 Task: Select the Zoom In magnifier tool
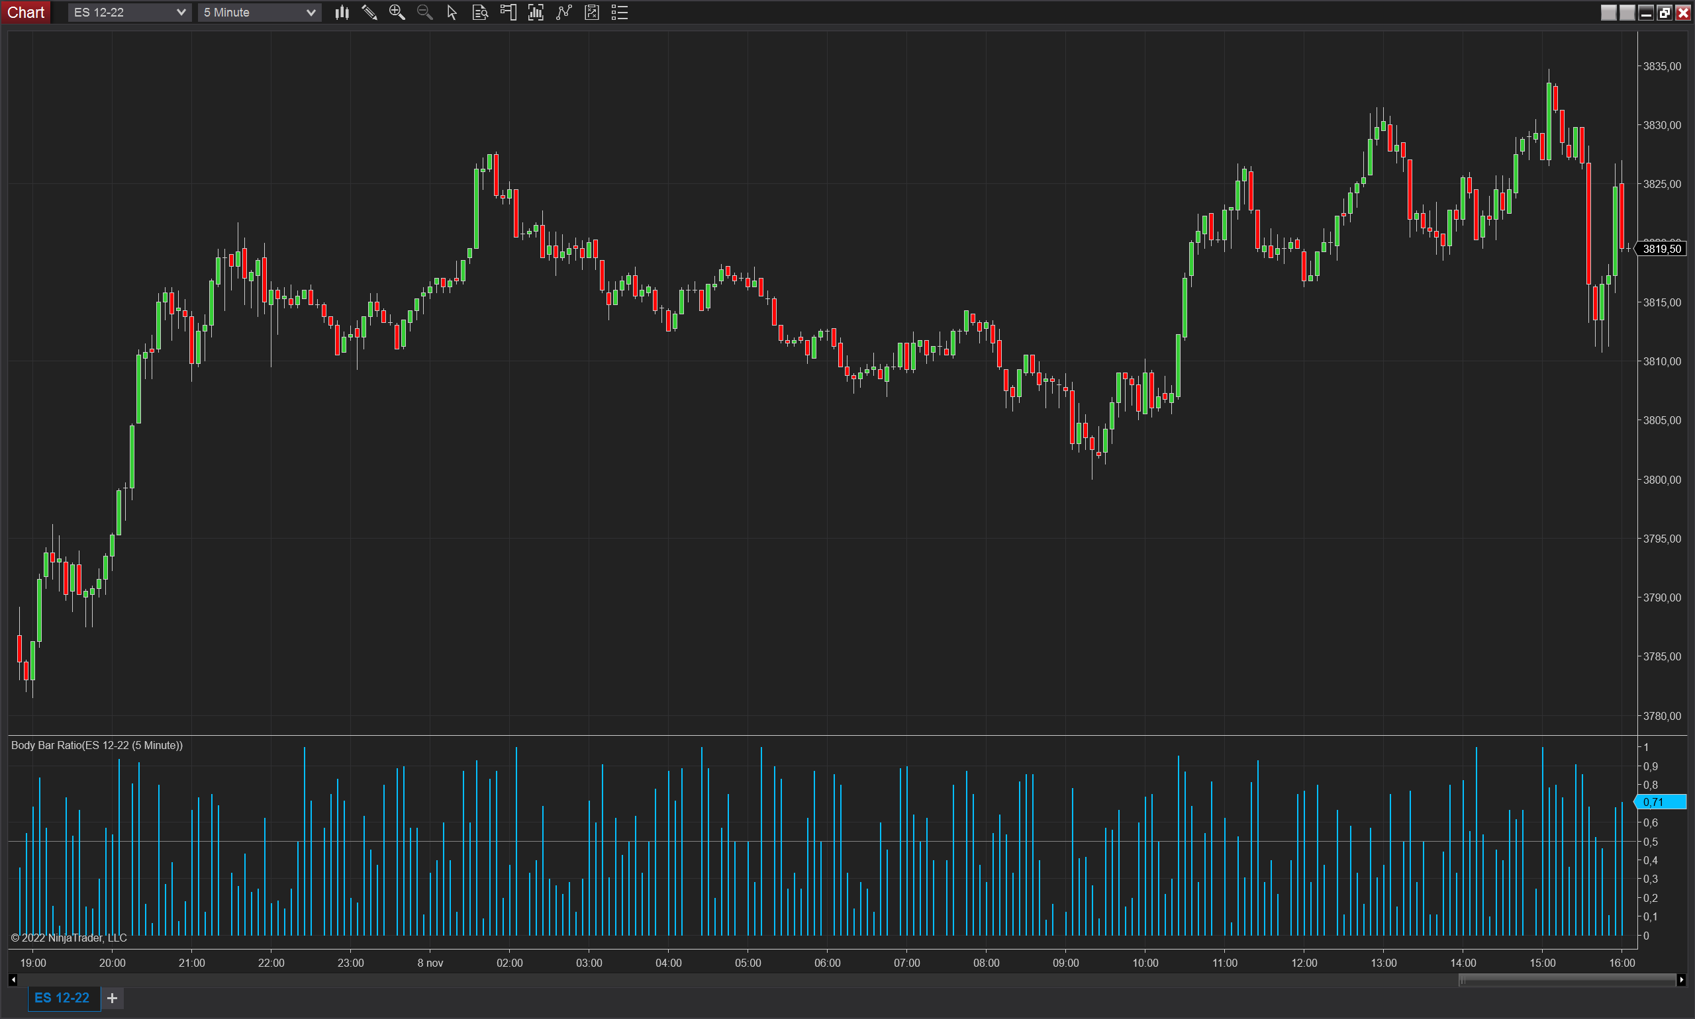[x=397, y=13]
